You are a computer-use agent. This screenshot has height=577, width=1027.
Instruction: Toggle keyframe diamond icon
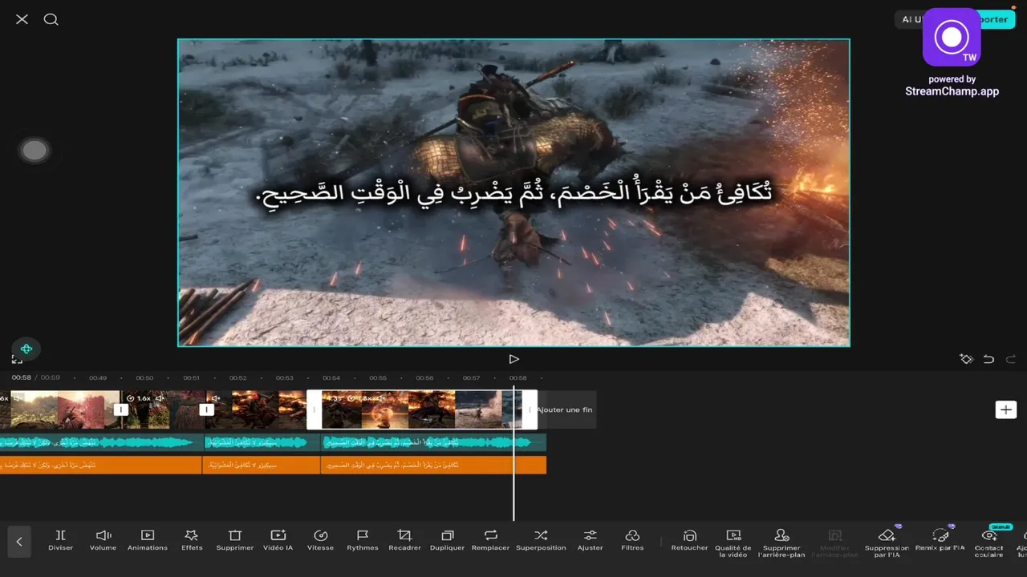(966, 359)
